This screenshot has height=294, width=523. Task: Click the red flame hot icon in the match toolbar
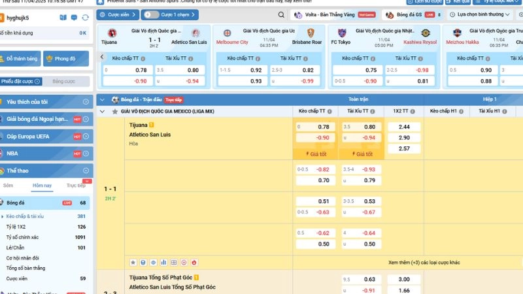pyautogui.click(x=194, y=263)
